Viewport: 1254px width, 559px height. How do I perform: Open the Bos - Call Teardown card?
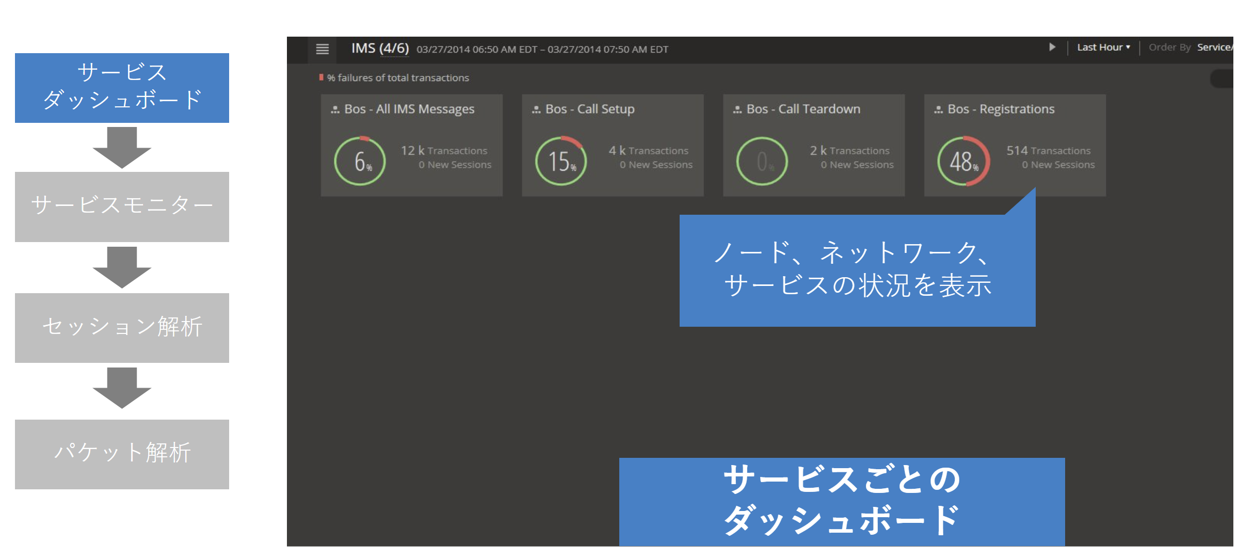coord(814,145)
